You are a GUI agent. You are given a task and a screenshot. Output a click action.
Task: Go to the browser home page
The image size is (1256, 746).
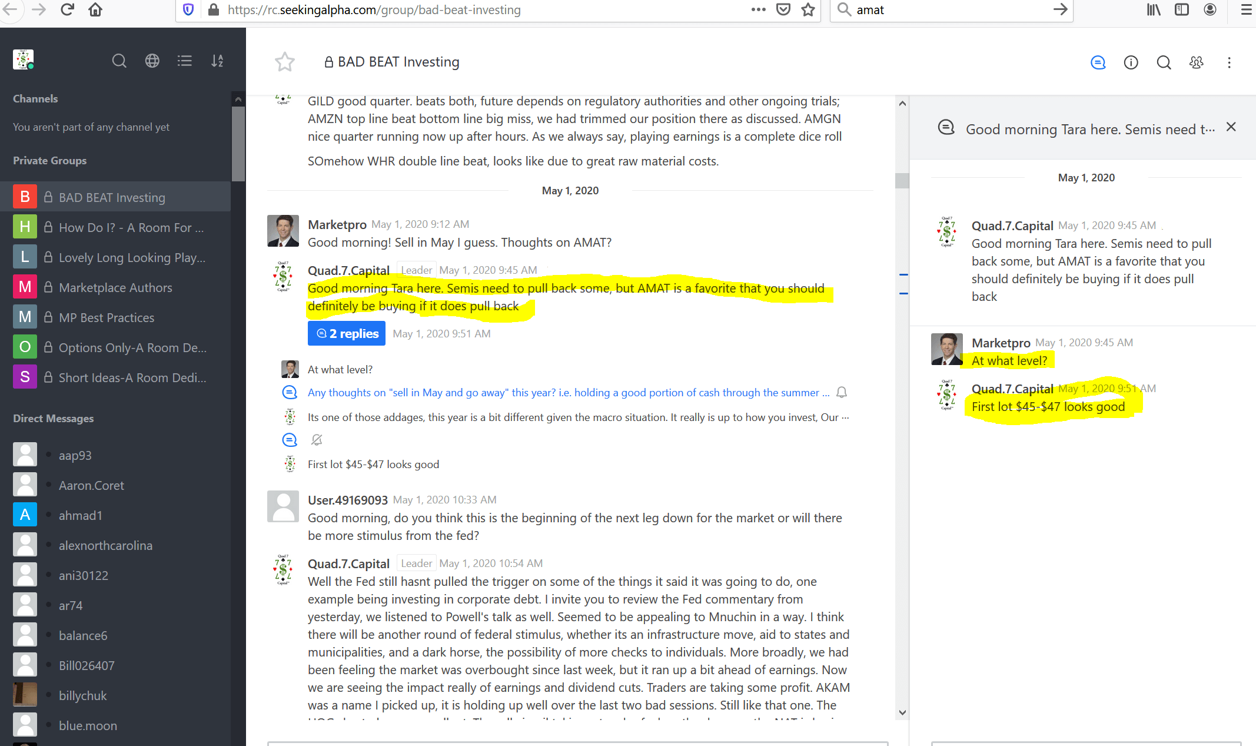pos(95,9)
